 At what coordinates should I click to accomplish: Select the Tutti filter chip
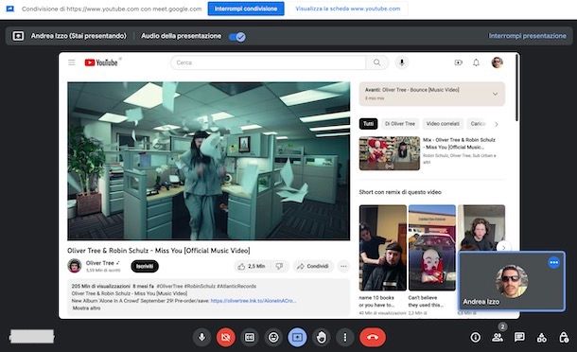point(368,124)
